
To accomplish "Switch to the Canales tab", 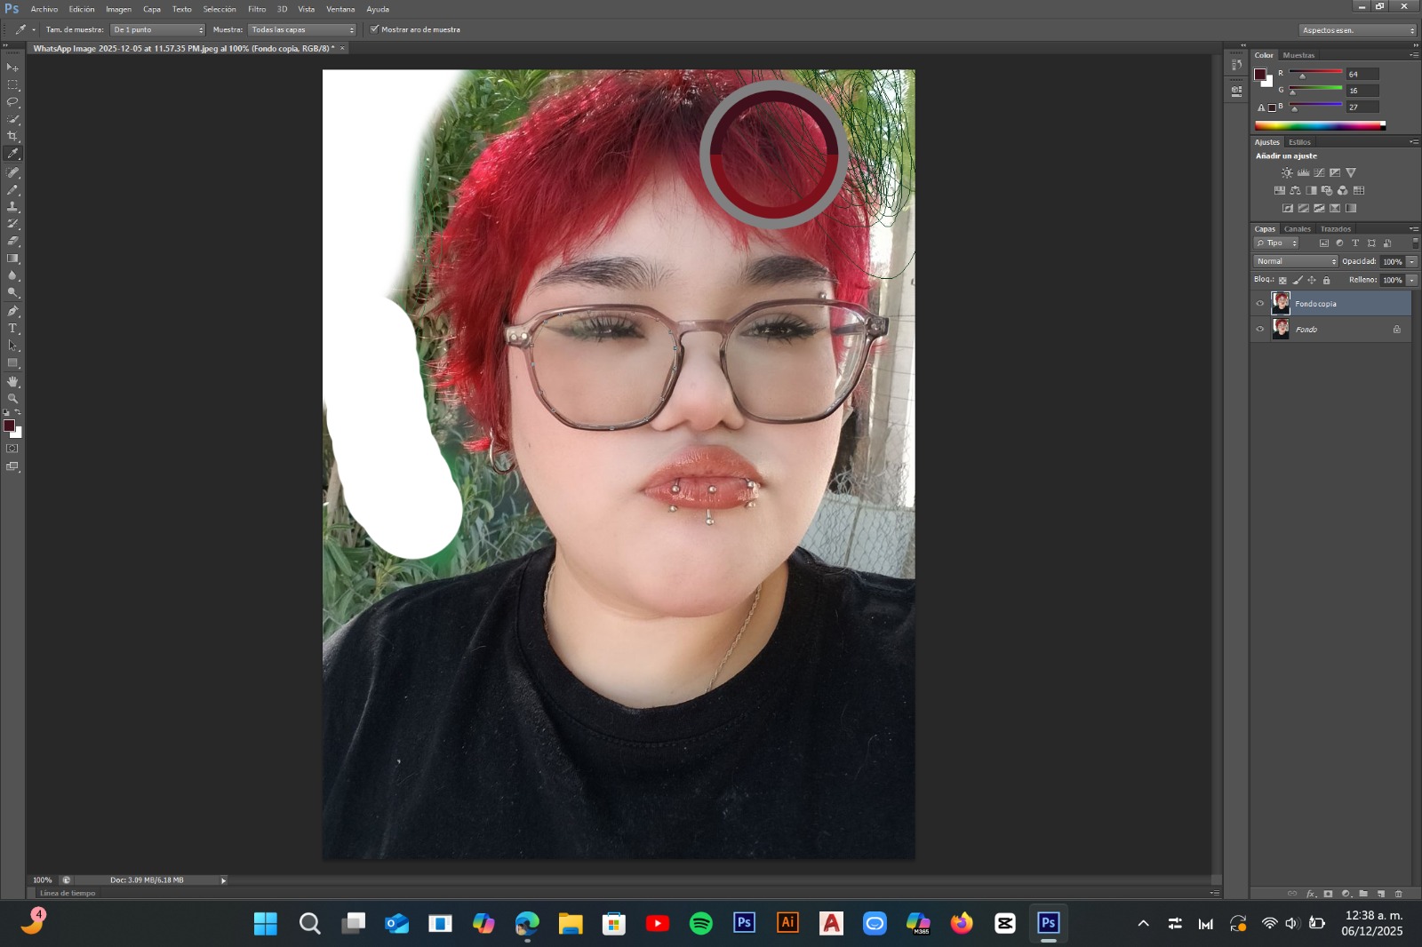I will (x=1297, y=229).
